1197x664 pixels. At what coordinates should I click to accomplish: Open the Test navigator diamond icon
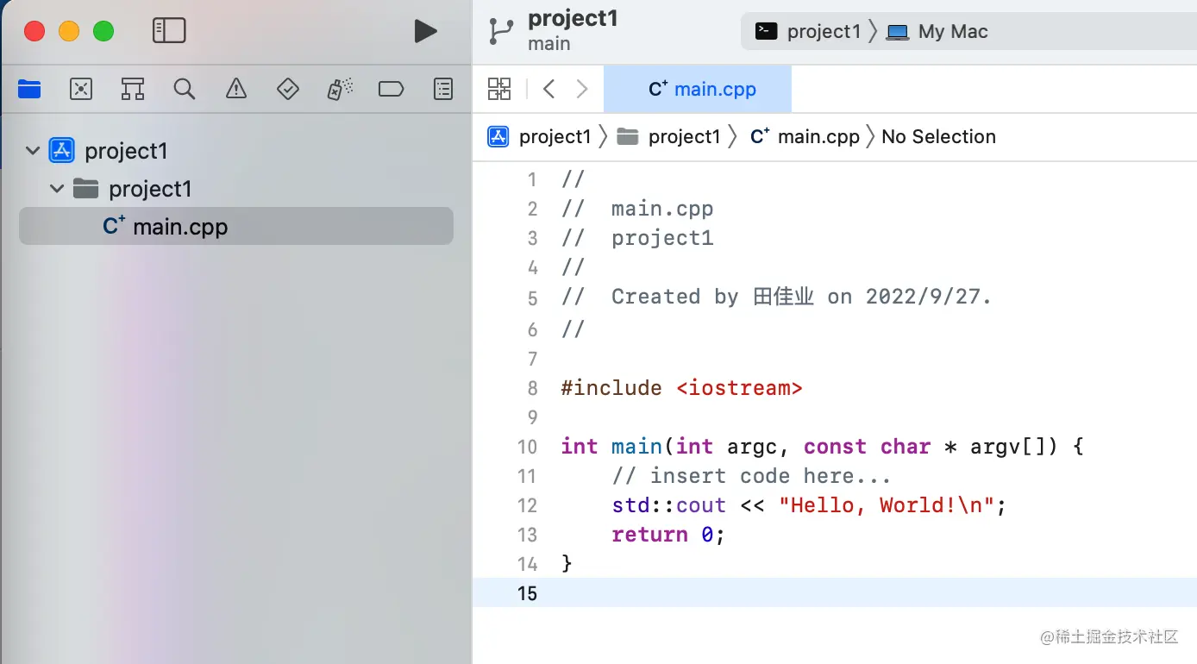288,88
